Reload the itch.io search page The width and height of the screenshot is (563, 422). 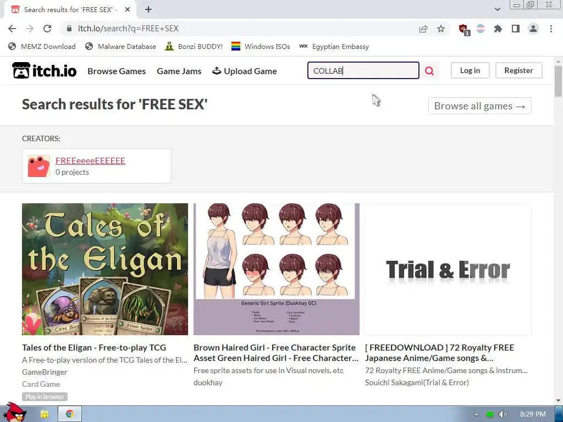47,29
